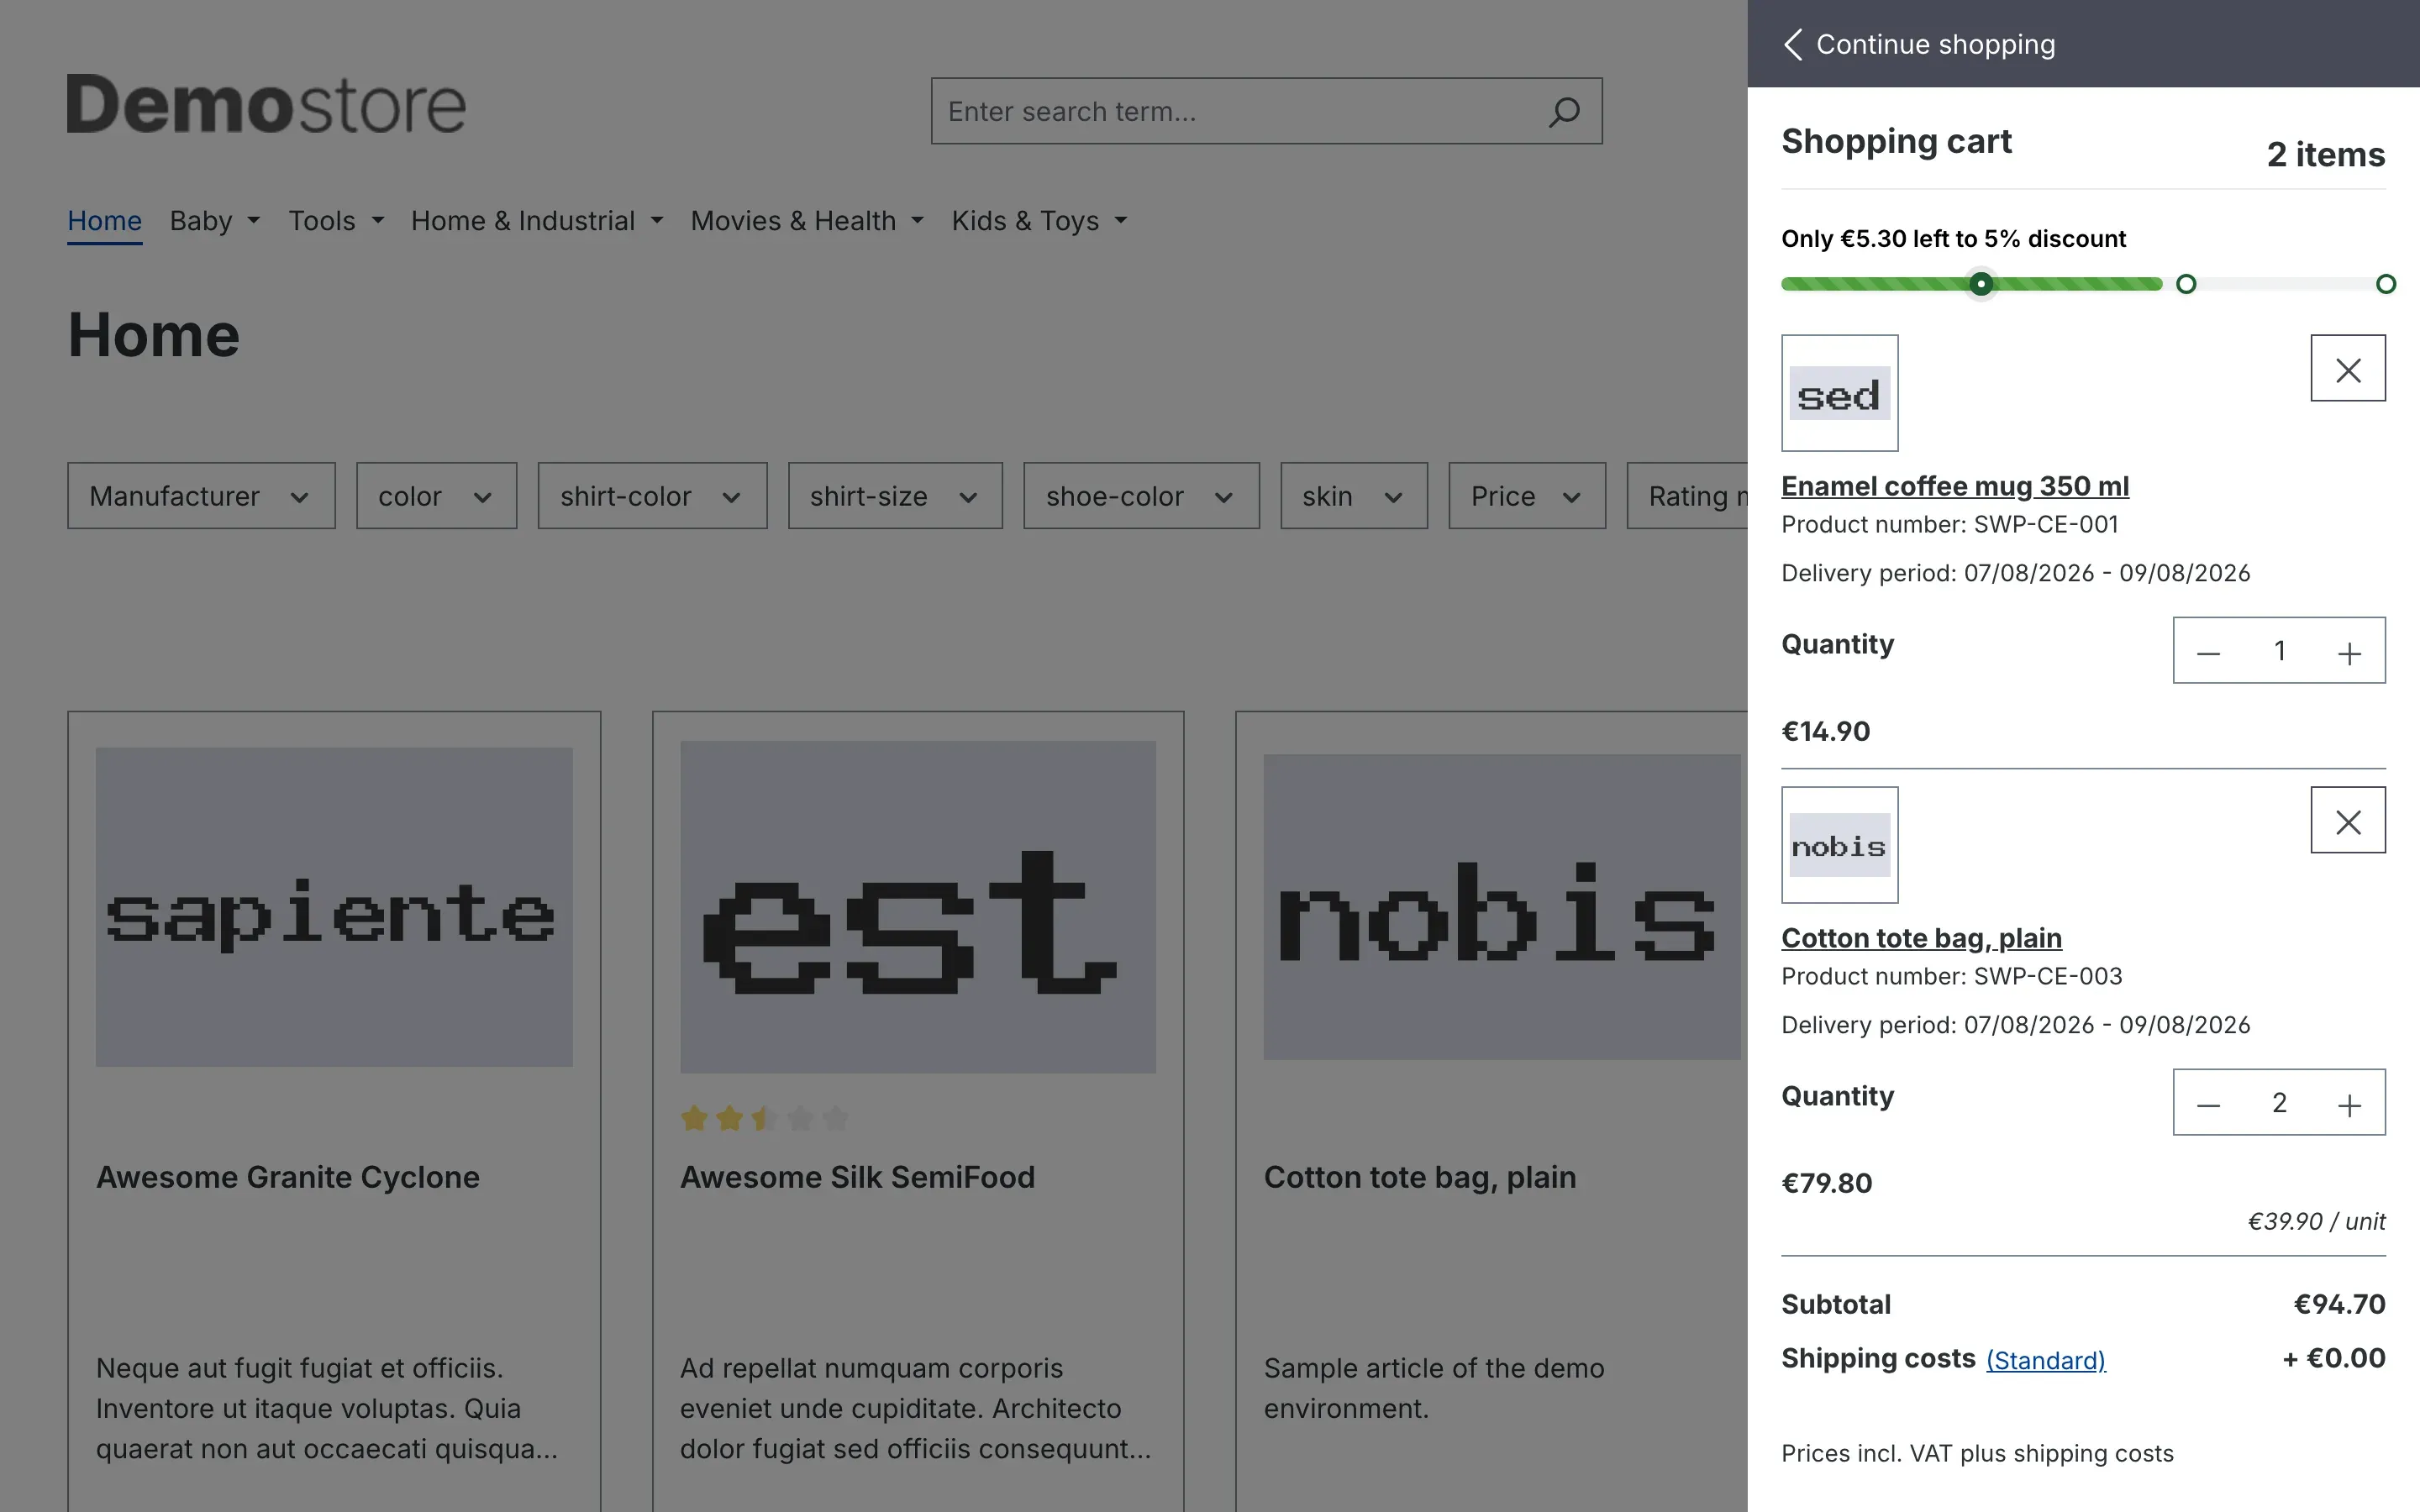The image size is (2420, 1512).
Task: Click the Standard shipping costs link
Action: pos(2045,1360)
